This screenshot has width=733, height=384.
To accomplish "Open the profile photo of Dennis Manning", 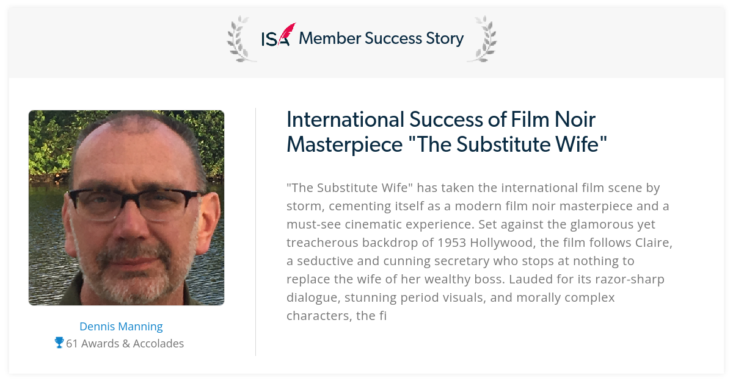I will pos(126,208).
